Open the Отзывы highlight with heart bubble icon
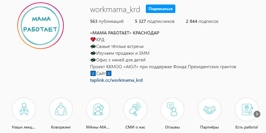 coord(172,110)
